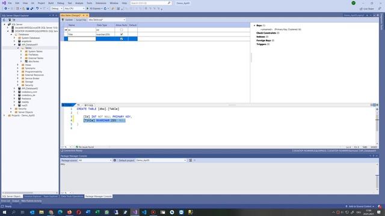Image resolution: width=385 pixels, height=216 pixels.
Task: Switch to the T-SQL pane tab
Action: coord(89,105)
